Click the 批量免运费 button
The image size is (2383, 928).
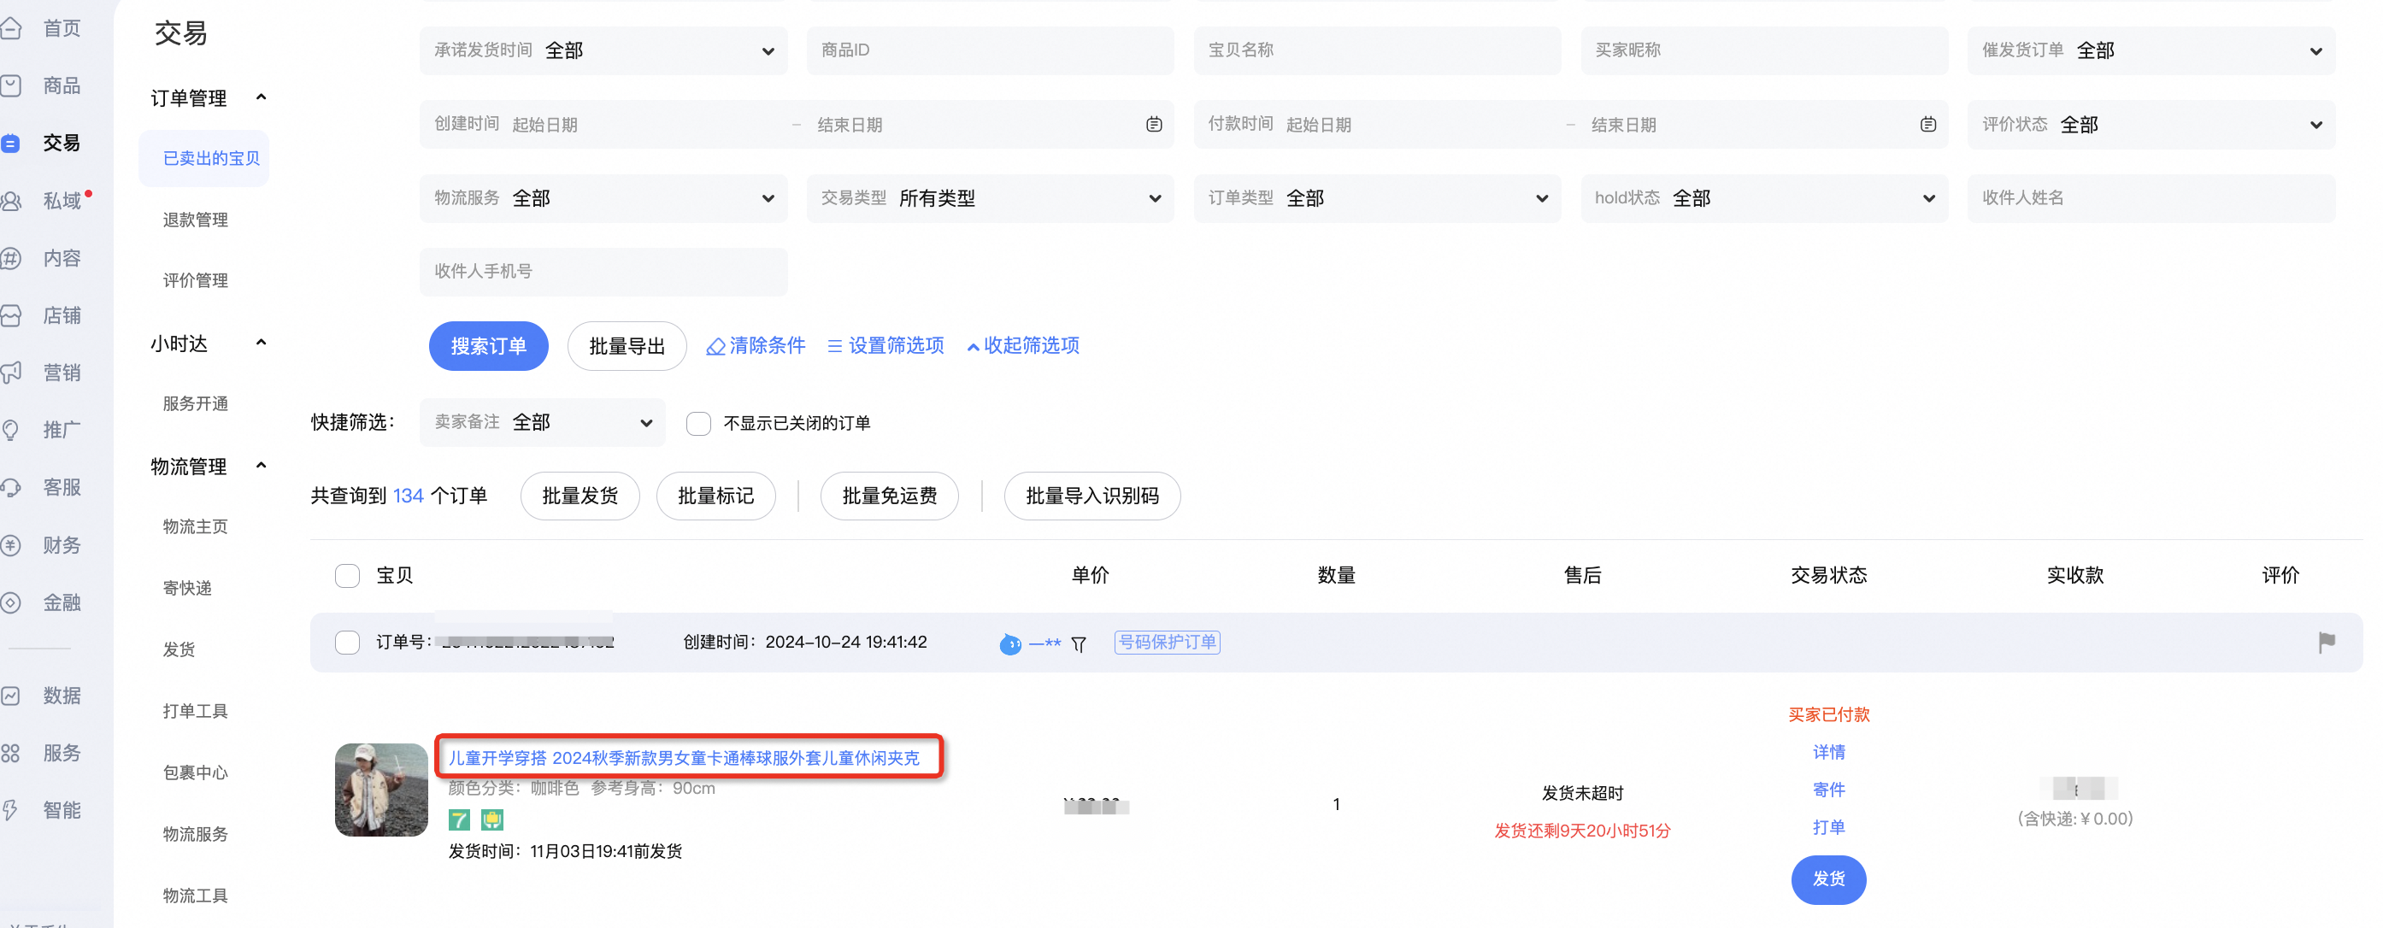pos(890,496)
